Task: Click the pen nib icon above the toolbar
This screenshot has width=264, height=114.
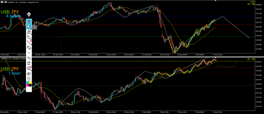Action: point(29,15)
